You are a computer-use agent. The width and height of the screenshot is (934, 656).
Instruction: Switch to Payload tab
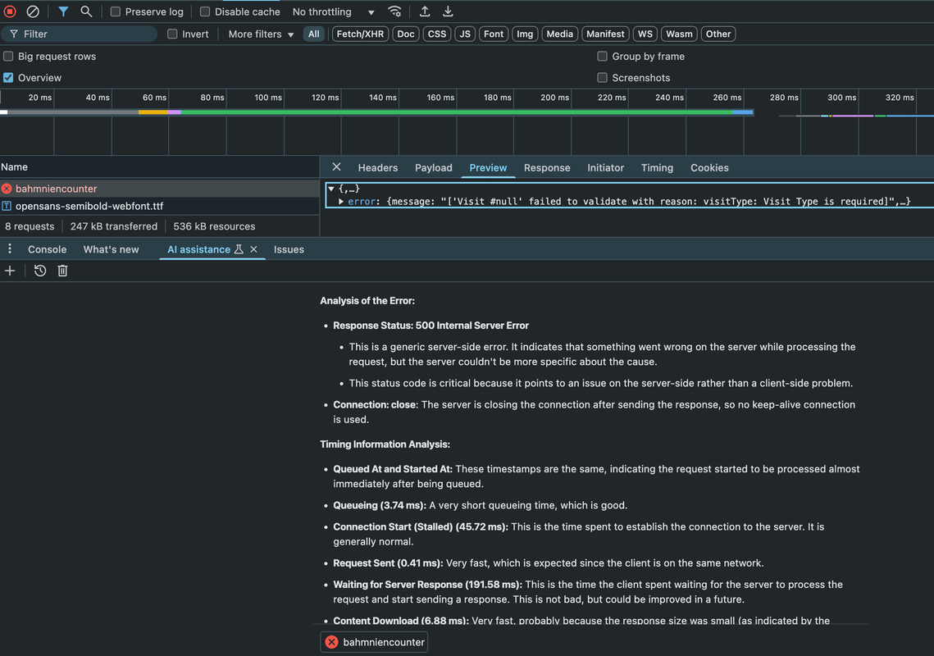[x=434, y=167]
